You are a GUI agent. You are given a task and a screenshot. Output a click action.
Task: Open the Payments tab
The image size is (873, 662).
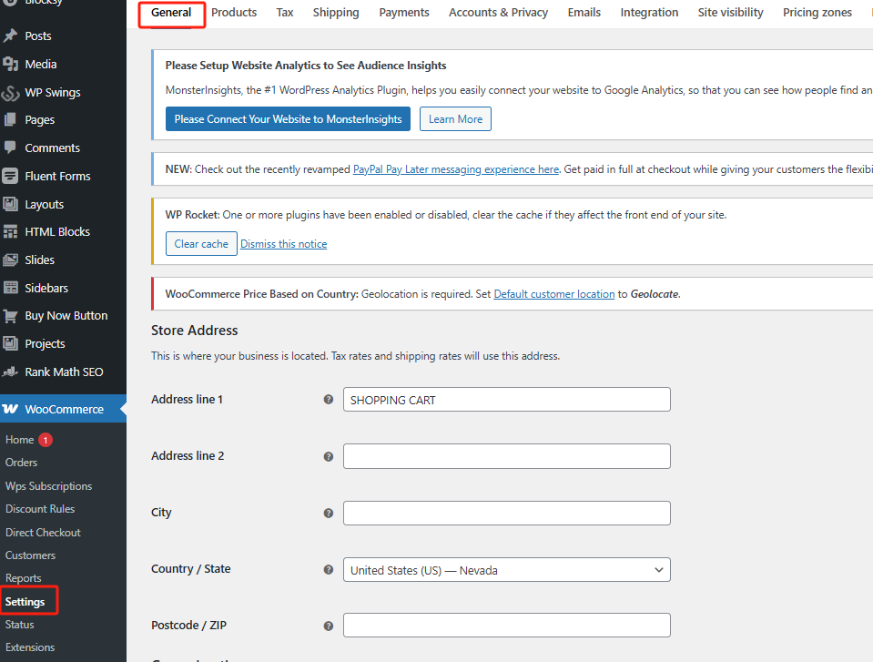pyautogui.click(x=404, y=13)
